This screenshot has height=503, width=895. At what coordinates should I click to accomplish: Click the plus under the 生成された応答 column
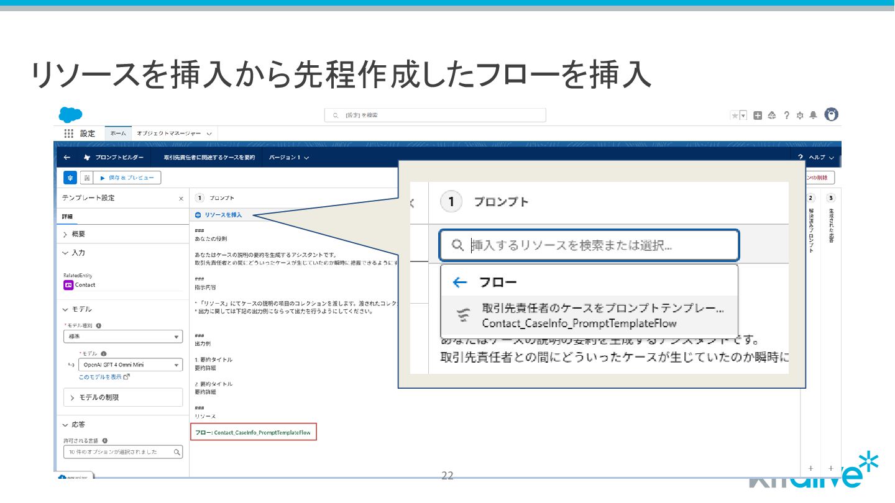point(831,468)
